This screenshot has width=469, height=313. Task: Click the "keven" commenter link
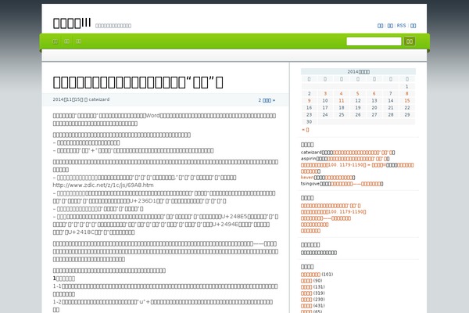pos(307,178)
